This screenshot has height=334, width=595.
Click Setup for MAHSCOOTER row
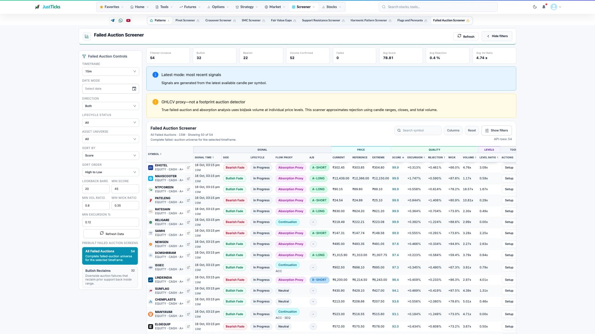click(509, 178)
